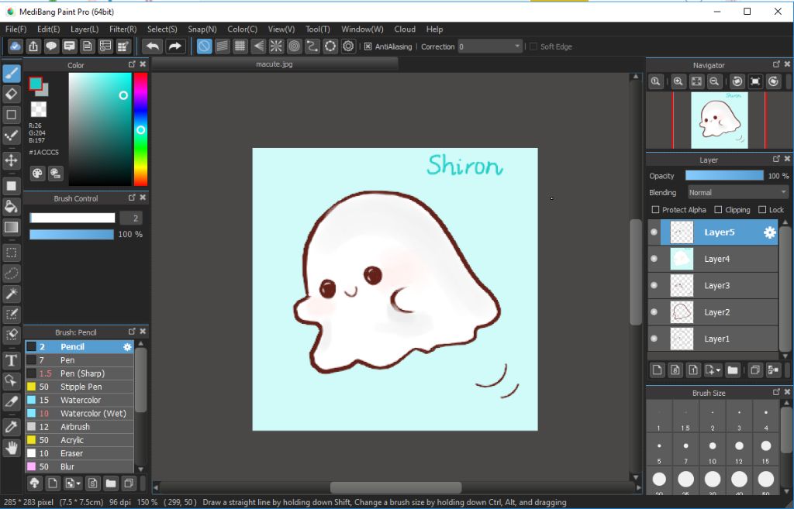Open the Filter menu

pos(123,29)
